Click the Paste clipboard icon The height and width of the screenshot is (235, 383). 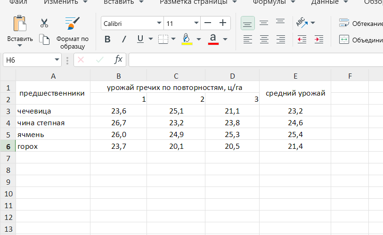click(20, 23)
